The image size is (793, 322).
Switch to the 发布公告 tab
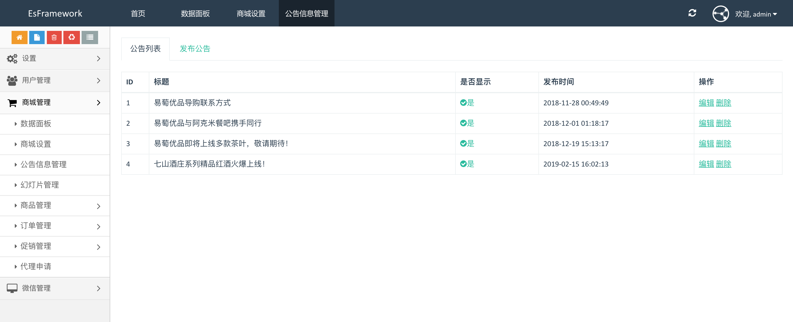point(195,49)
